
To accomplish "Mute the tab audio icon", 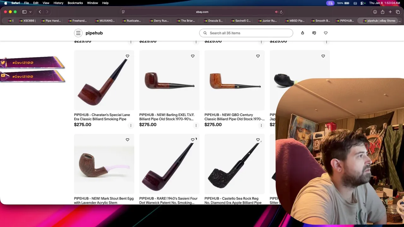I will [276, 12].
